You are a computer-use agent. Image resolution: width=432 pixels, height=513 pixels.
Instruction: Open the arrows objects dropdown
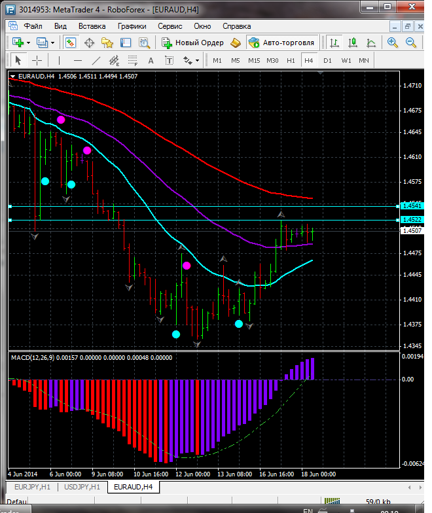(191, 60)
